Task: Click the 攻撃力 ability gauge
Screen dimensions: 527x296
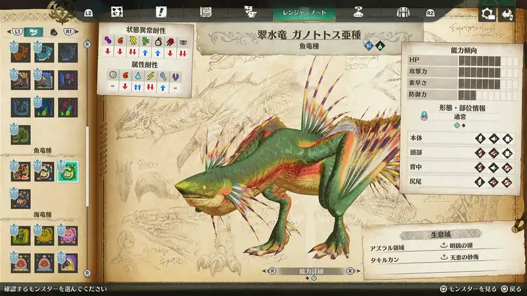Action: point(488,72)
